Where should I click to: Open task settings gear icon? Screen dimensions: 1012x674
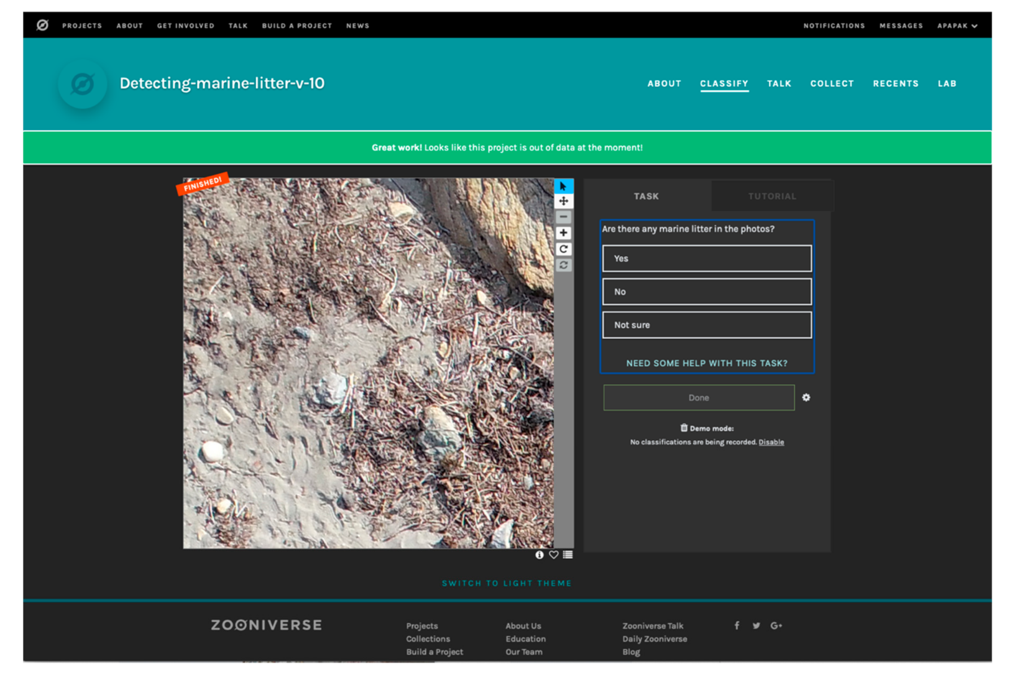click(806, 397)
